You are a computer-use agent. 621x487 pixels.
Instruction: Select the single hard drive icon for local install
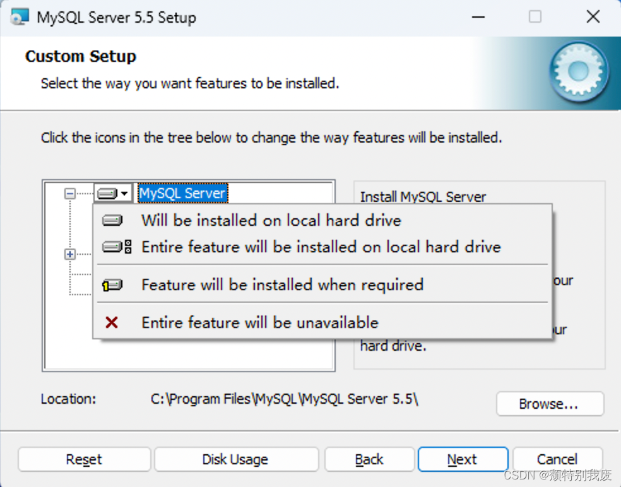pos(112,220)
